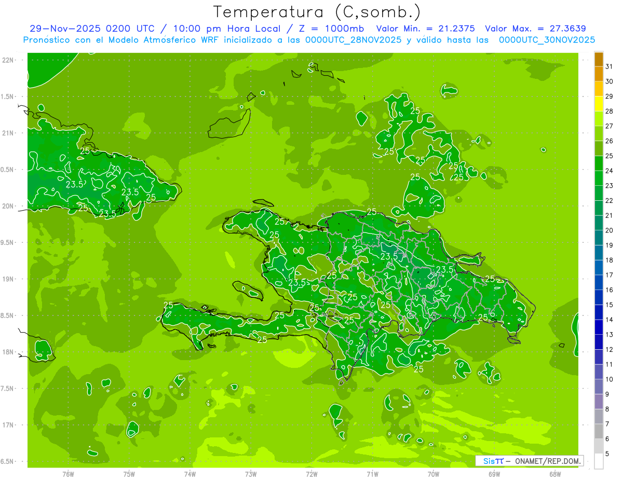Select the orange colorbar swatch between 30 and 31
623x481 pixels.
599,74
